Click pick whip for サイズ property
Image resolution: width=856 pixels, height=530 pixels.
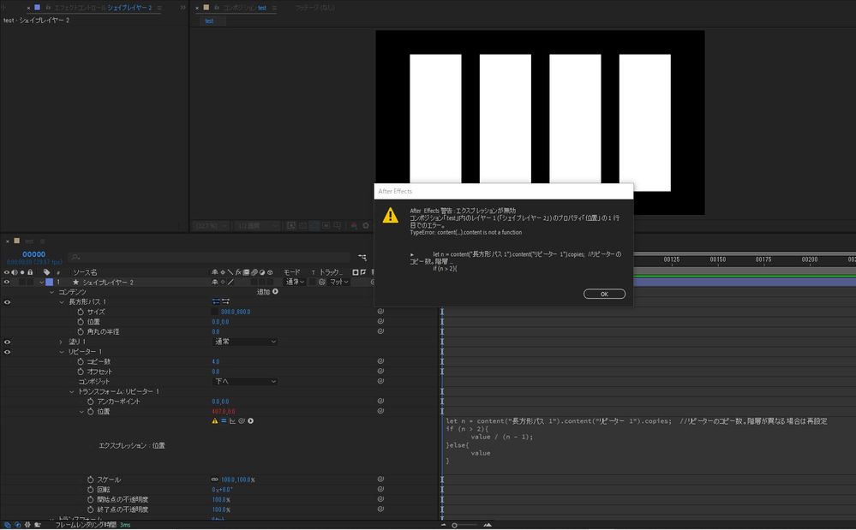click(380, 312)
